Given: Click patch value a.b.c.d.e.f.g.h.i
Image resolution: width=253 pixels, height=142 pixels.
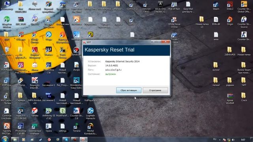Looking at the screenshot, I should [x=113, y=70].
